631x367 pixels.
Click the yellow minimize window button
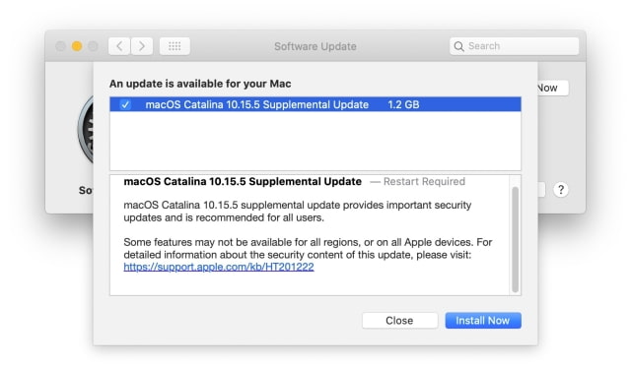pyautogui.click(x=77, y=46)
